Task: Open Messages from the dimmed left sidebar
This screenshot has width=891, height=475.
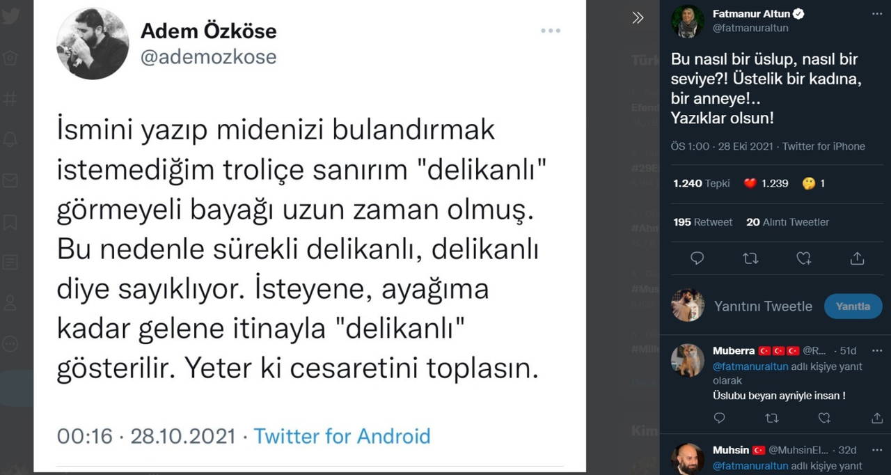Action: click(10, 181)
